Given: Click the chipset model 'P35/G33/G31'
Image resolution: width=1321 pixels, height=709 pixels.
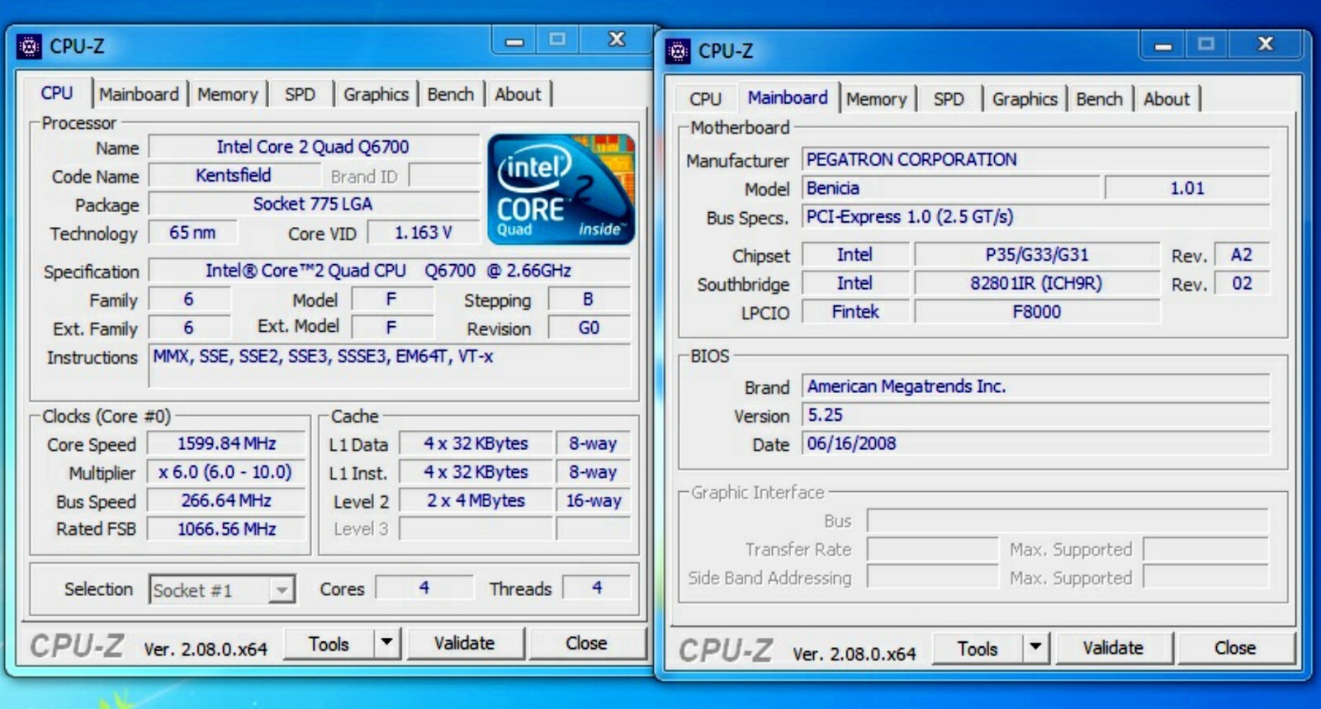Looking at the screenshot, I should [x=1037, y=254].
